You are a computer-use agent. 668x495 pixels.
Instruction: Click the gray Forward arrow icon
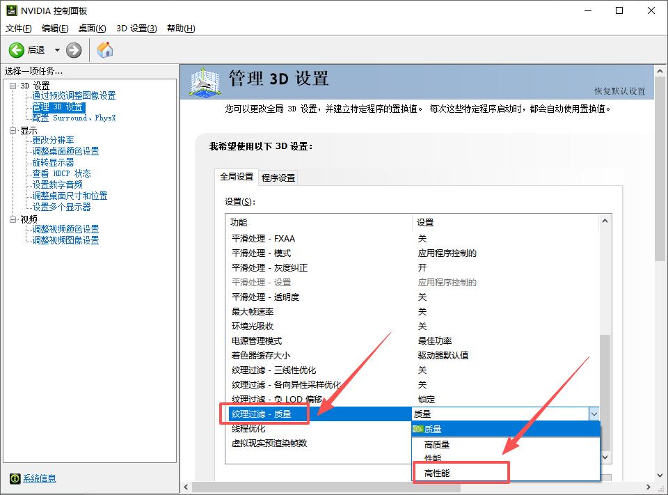coord(74,50)
